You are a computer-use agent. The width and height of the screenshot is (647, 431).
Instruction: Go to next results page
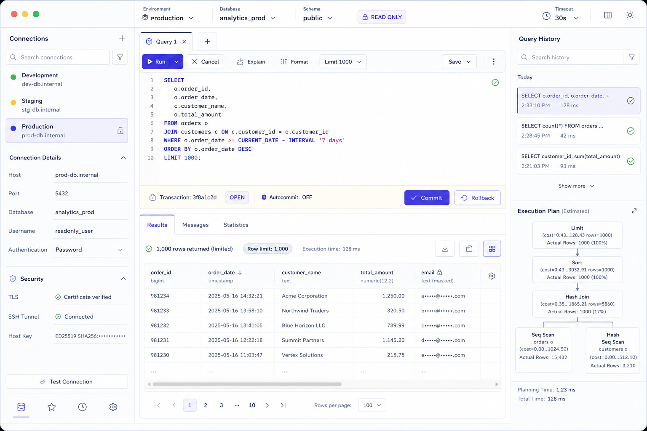pyautogui.click(x=267, y=405)
